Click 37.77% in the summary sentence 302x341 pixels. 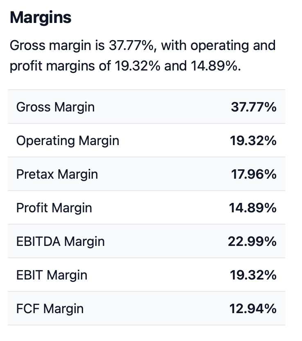point(131,45)
